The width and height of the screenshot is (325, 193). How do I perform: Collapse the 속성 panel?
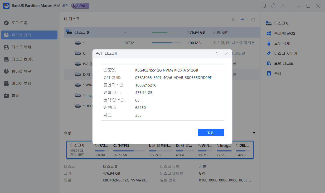[254, 133]
